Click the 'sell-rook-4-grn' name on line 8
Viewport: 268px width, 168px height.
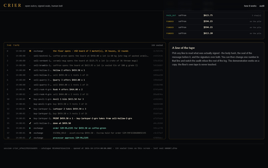42,89
